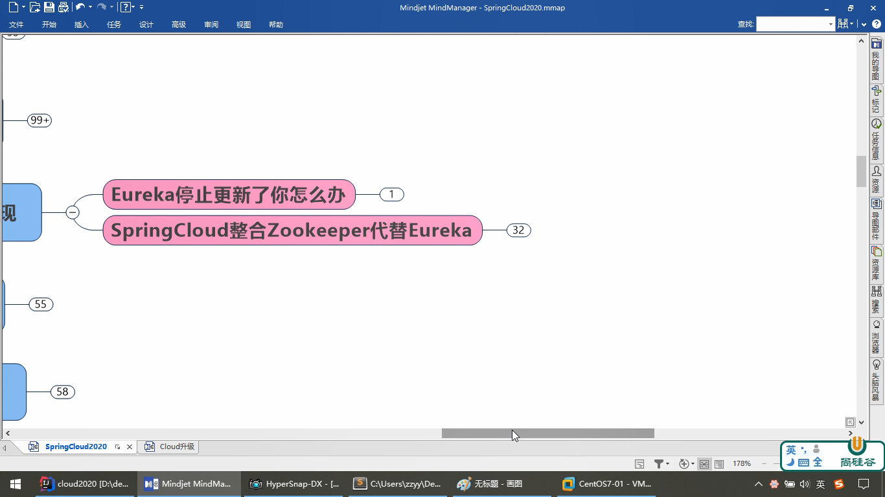This screenshot has width=885, height=497.
Task: Click the filter funnel icon in status bar
Action: point(659,463)
